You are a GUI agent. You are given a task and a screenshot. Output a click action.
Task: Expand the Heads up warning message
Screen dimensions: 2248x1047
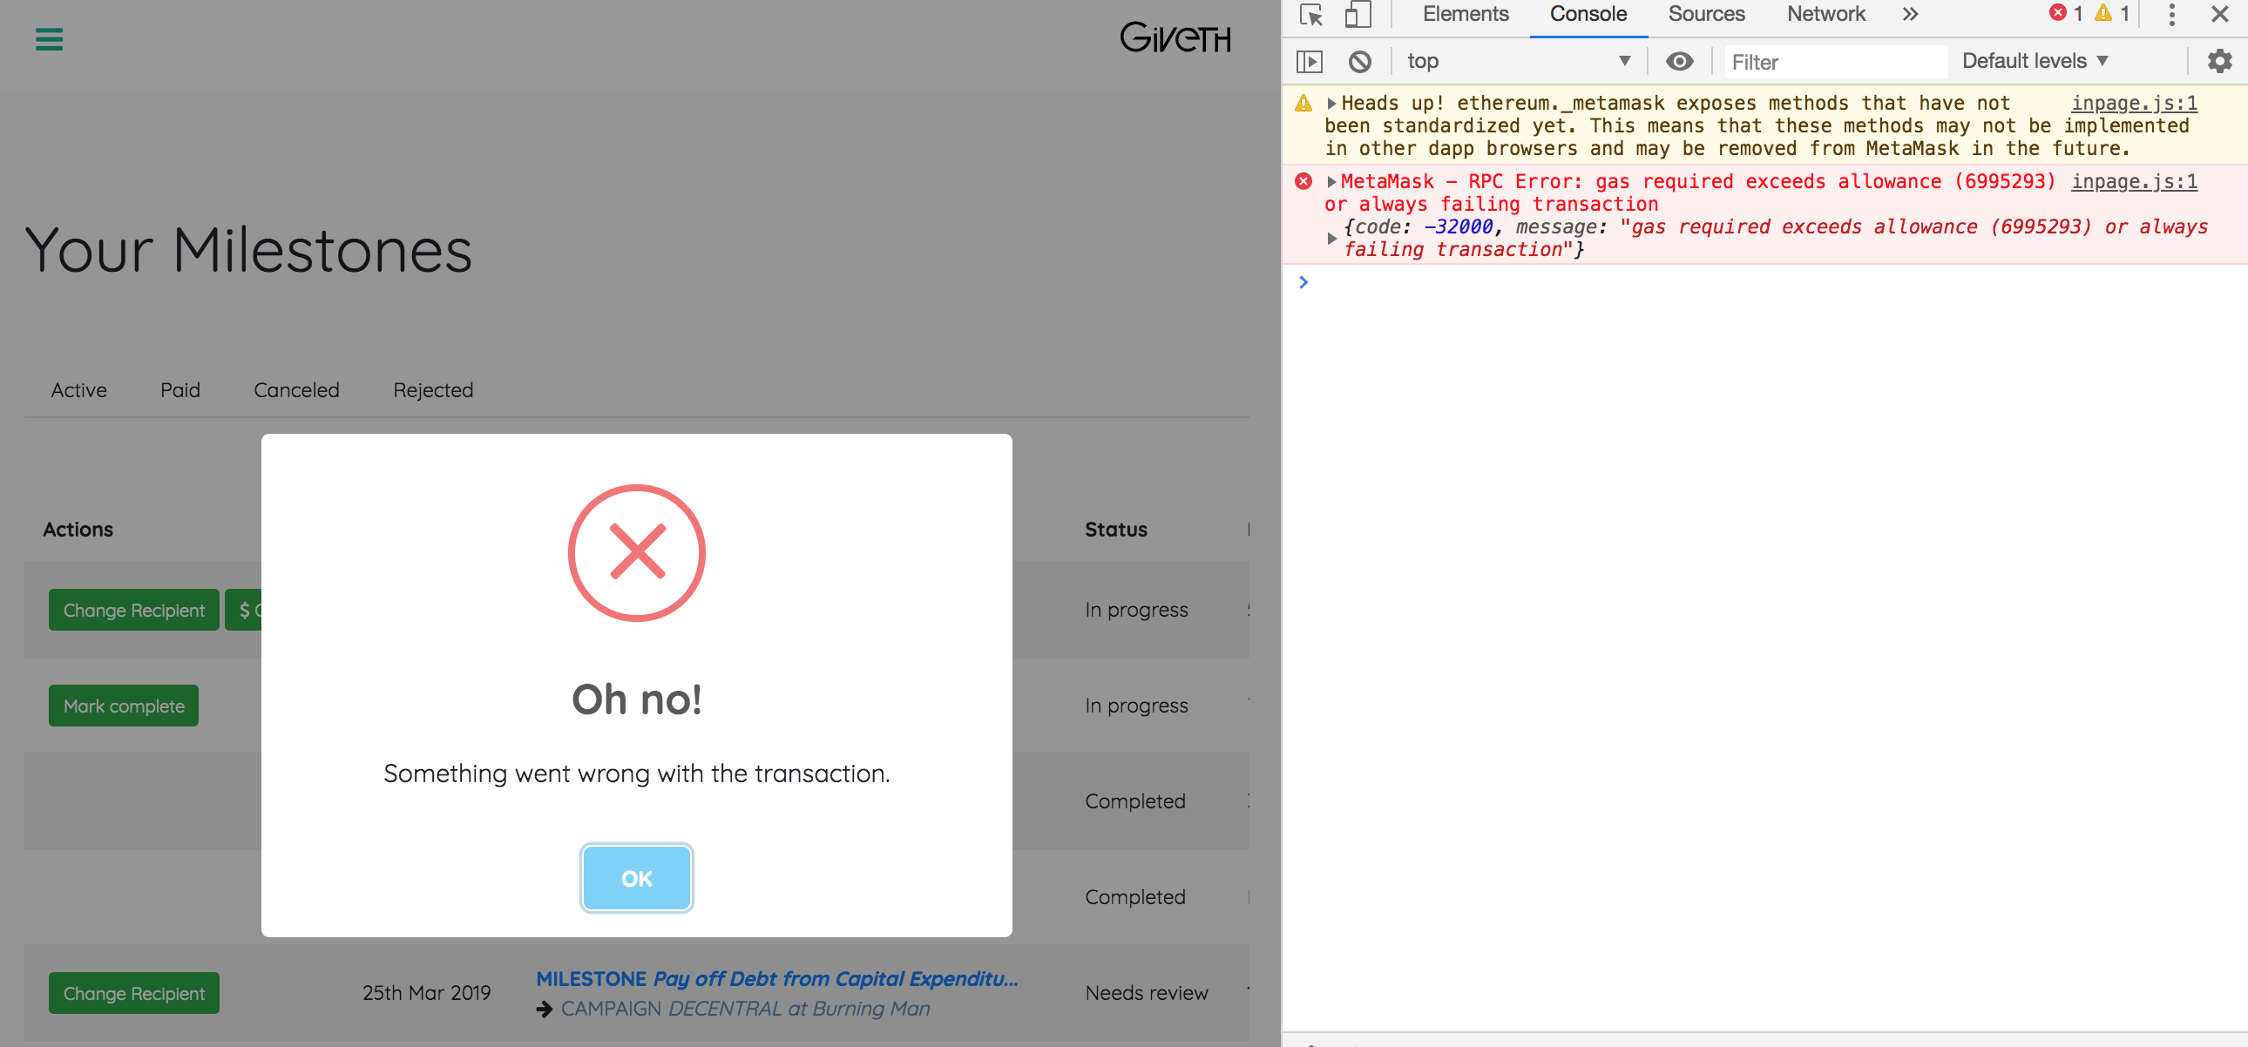coord(1331,104)
